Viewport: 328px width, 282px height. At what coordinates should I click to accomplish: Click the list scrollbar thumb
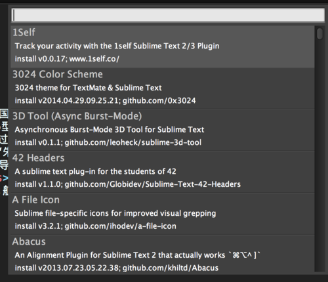[x=319, y=33]
